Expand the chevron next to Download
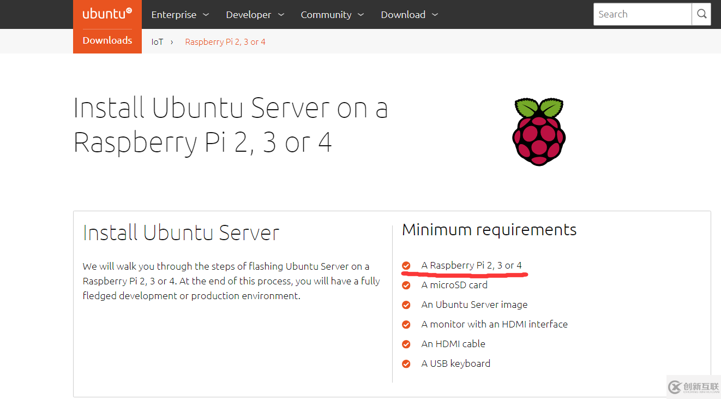 pyautogui.click(x=435, y=15)
